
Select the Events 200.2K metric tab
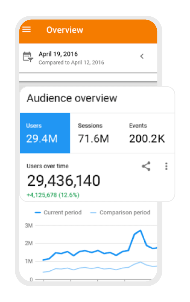pyautogui.click(x=147, y=133)
